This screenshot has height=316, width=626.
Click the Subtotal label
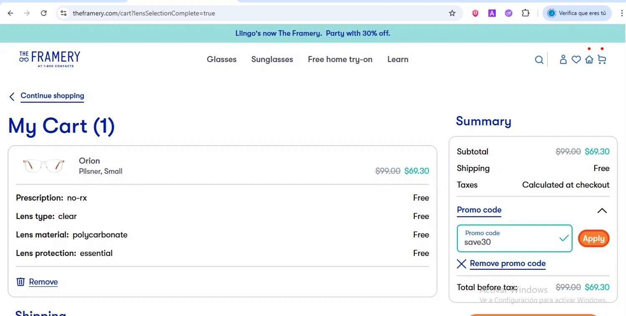[x=472, y=152]
